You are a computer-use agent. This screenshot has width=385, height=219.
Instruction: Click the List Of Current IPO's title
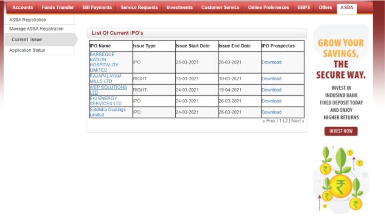tap(117, 33)
